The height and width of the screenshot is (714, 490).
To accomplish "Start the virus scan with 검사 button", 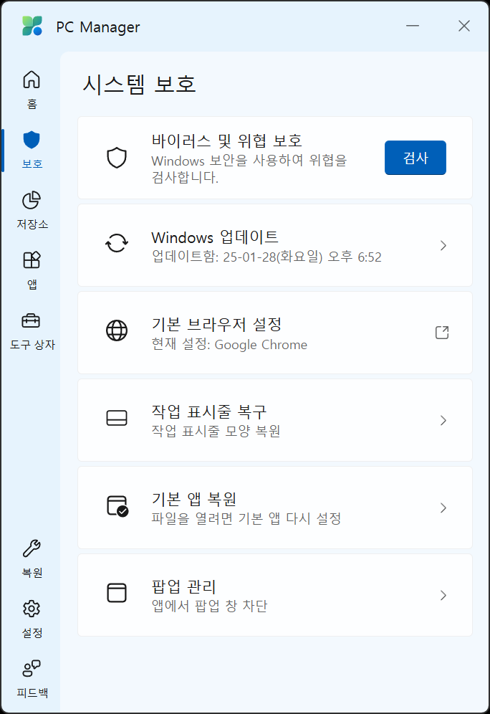I will (x=415, y=158).
